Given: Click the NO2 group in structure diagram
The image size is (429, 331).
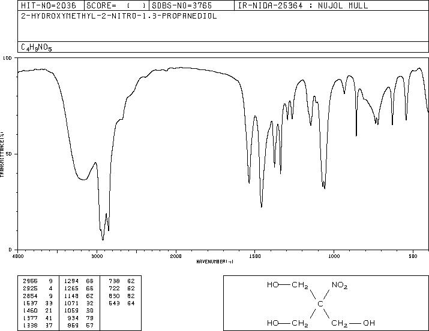Looking at the screenshot, I should pos(340,285).
